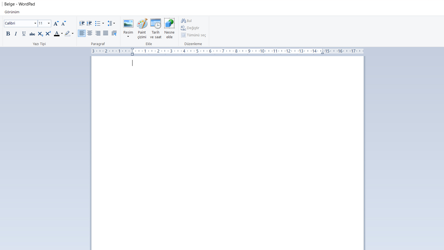Apply strikethrough to text
Screen dimensions: 444x250
click(x=32, y=34)
